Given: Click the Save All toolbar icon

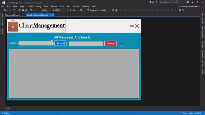Looking at the screenshot, I should [26, 10].
